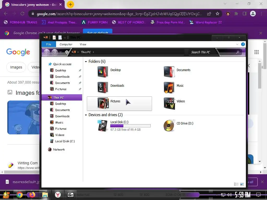Open the Chrome extensions puzzle icon

coord(236,14)
